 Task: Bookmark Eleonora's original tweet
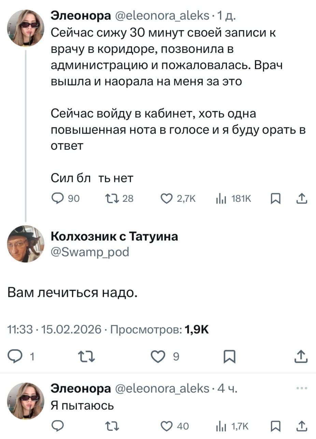pyautogui.click(x=276, y=198)
